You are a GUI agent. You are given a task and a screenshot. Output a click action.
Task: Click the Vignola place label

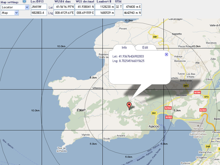coord(86,135)
